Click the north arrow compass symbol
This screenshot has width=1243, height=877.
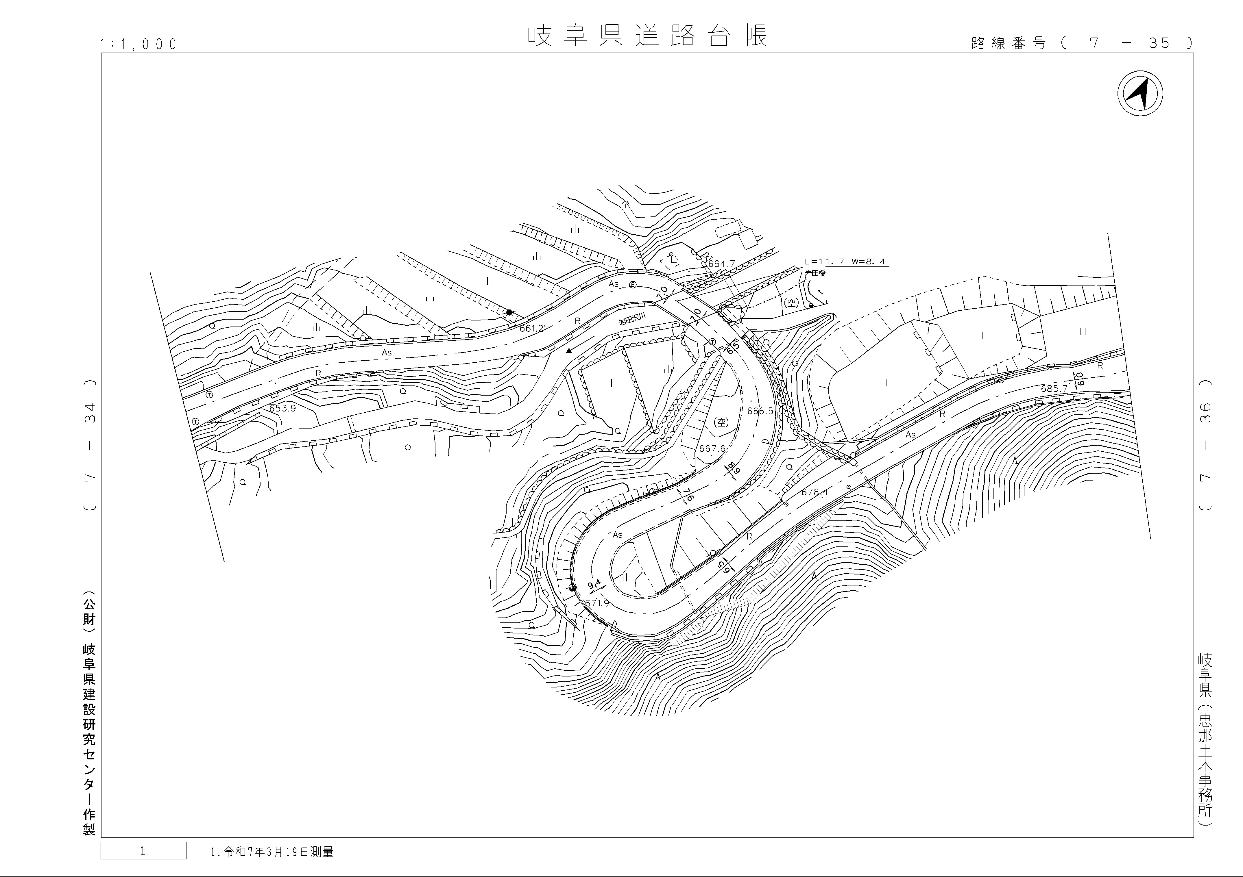tap(1140, 93)
